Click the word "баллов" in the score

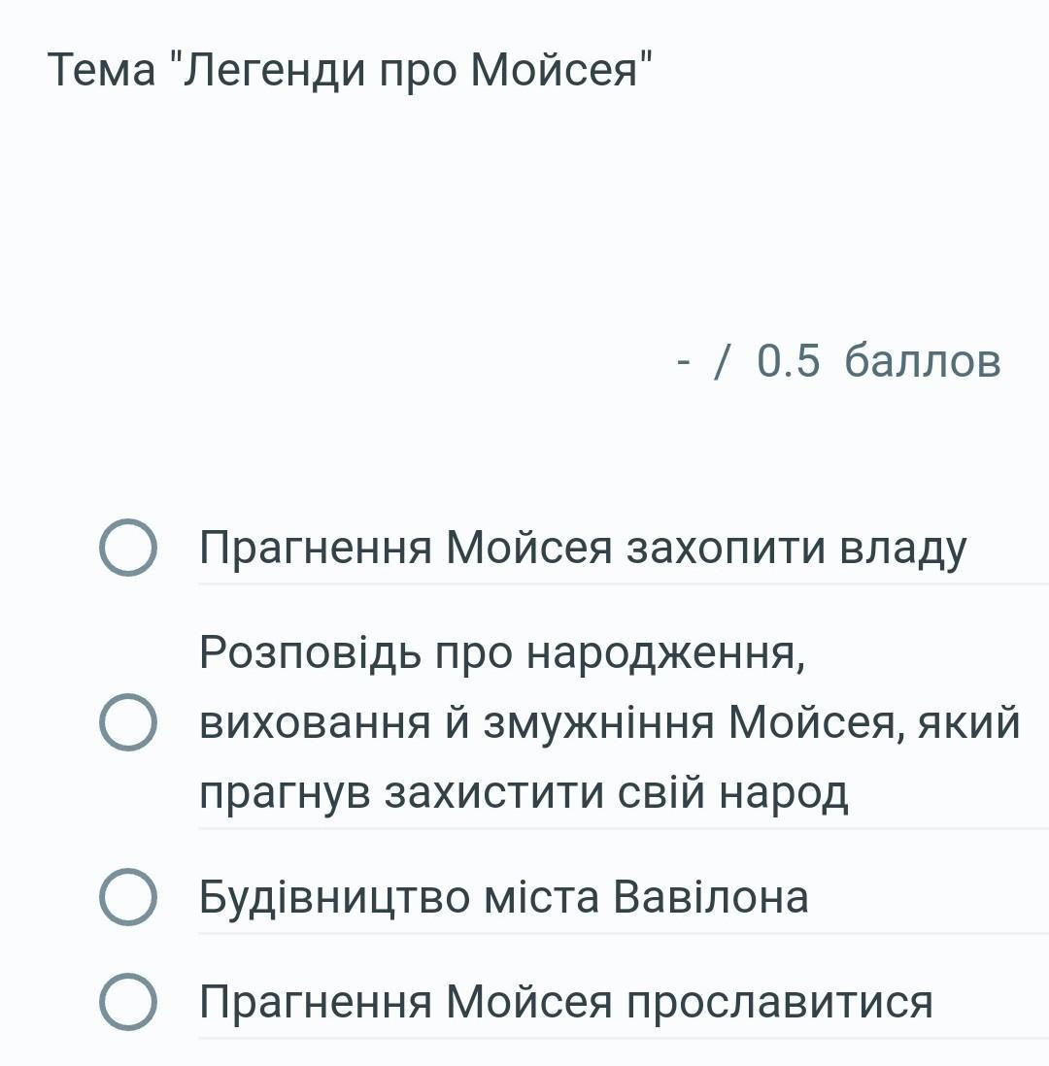923,359
